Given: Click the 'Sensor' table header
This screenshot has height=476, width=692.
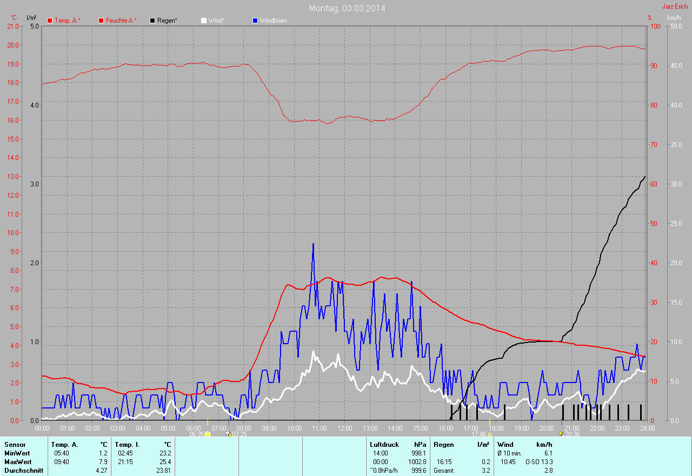Looking at the screenshot, I should (15, 445).
